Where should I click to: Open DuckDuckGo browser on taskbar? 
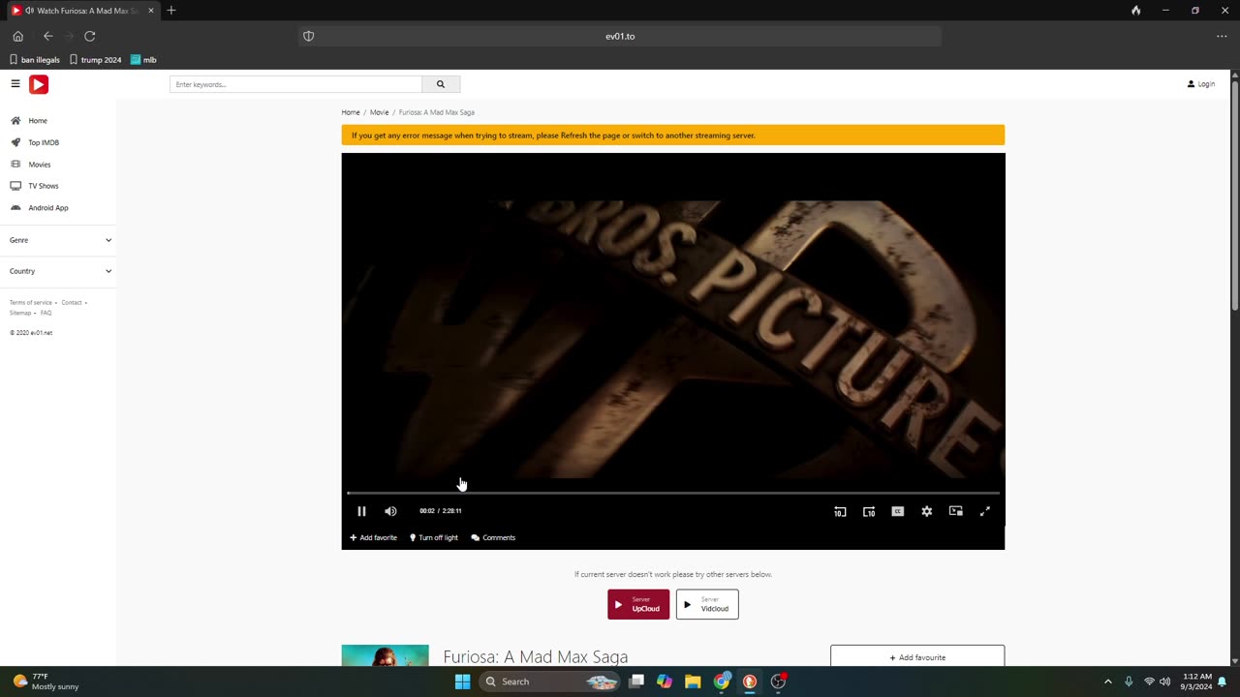tap(750, 682)
